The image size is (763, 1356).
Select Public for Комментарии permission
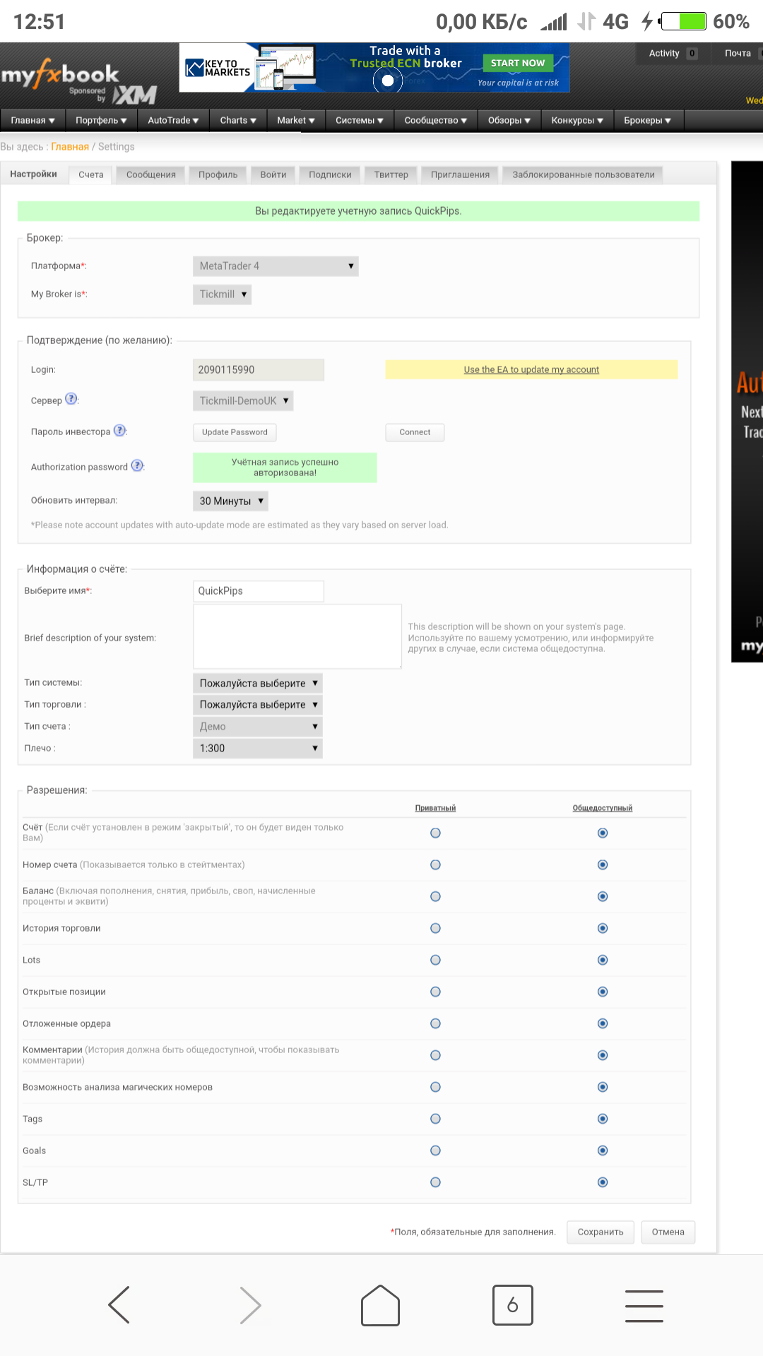603,1055
